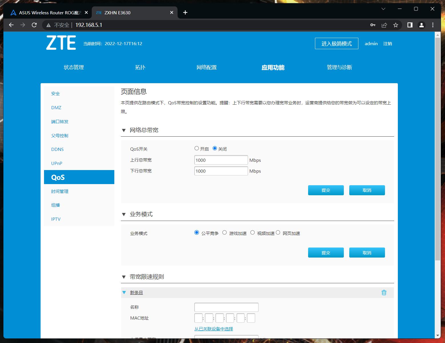Enable the QoS 开启 radio button
This screenshot has width=445, height=343.
[197, 148]
